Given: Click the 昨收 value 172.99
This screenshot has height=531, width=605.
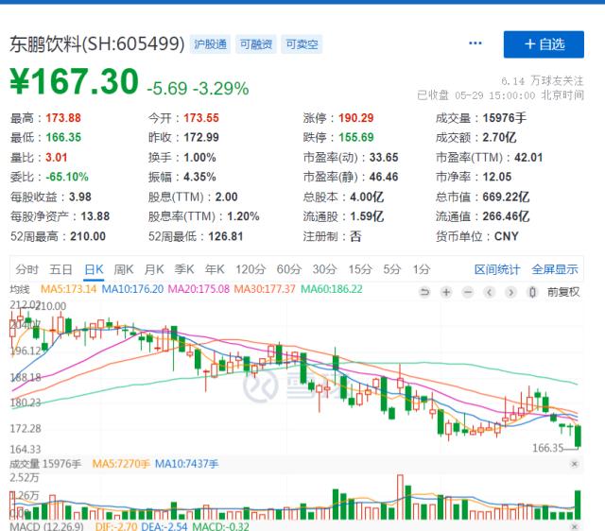Looking at the screenshot, I should pos(201,137).
